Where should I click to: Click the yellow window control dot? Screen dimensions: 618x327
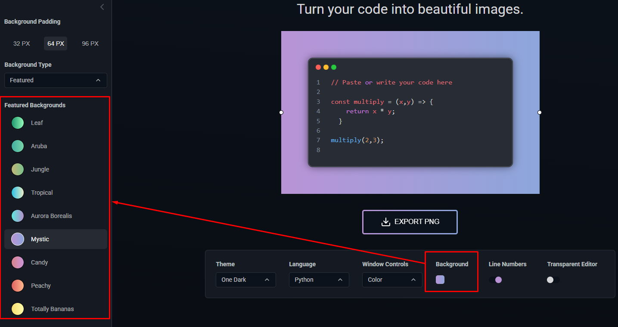click(326, 67)
